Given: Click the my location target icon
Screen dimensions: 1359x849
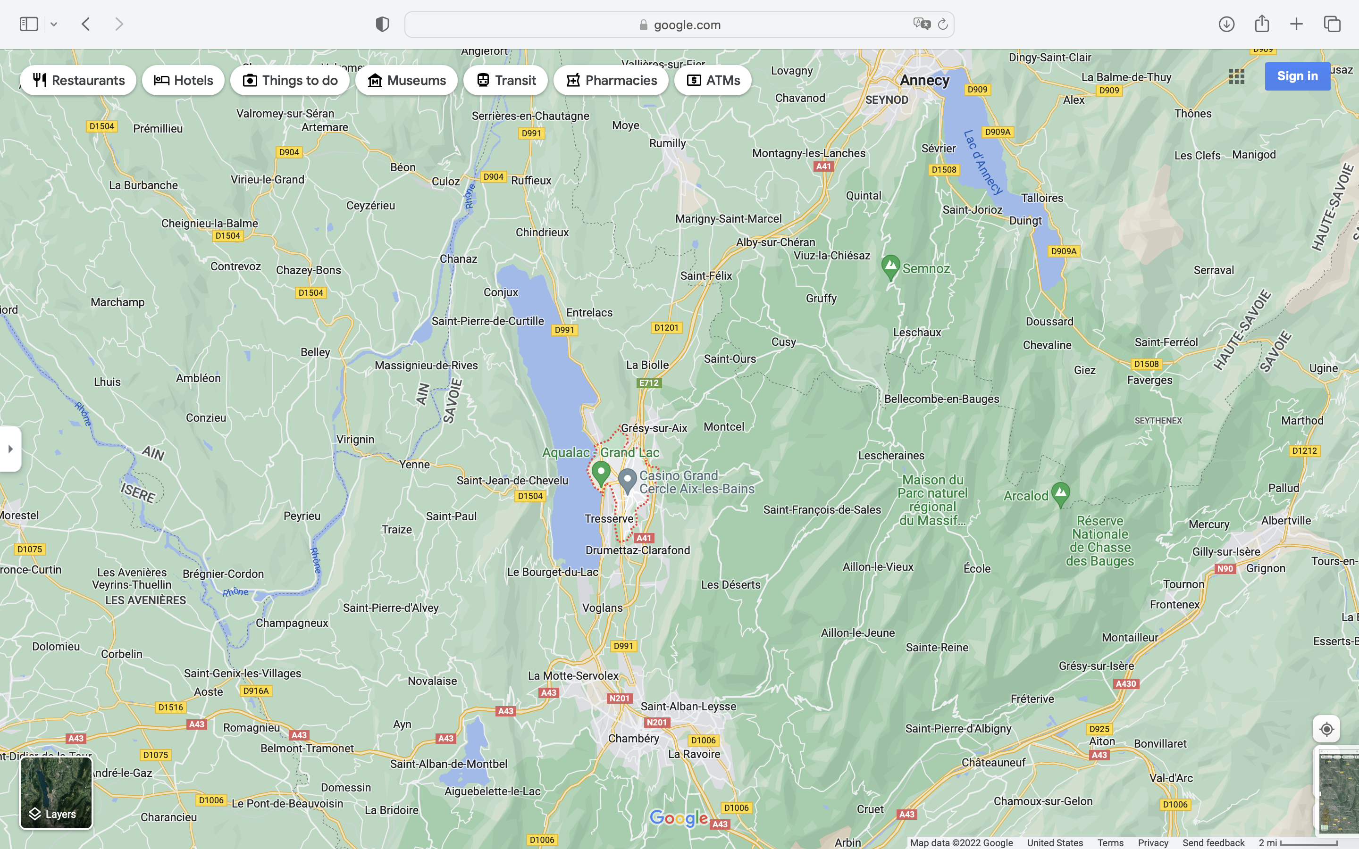Looking at the screenshot, I should pos(1326,729).
